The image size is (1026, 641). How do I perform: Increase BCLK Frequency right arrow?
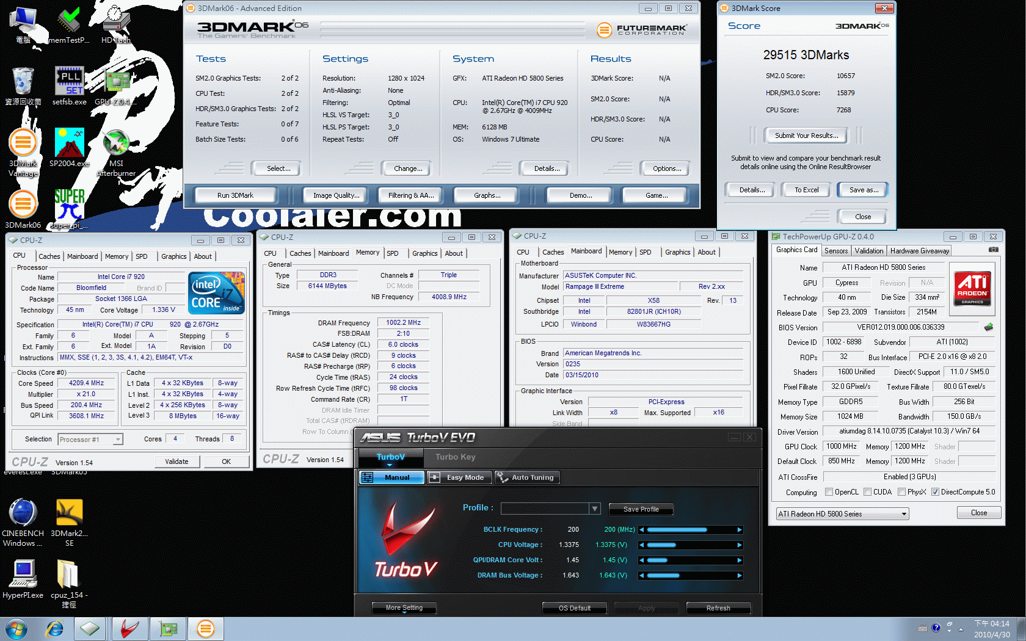click(740, 530)
